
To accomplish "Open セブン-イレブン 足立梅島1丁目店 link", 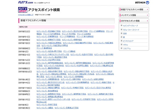I will coord(48,31).
